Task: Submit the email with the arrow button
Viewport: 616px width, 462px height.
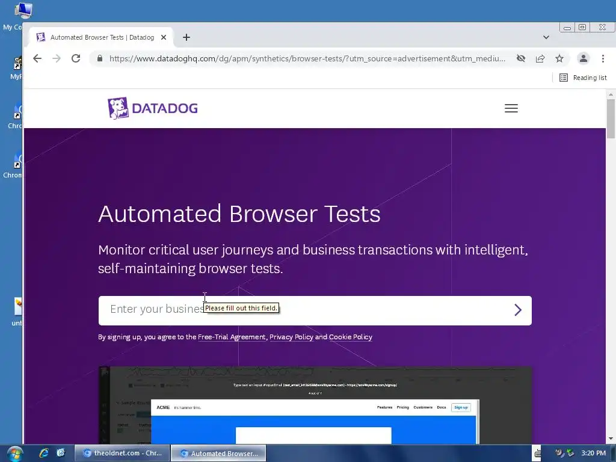Action: [518, 310]
